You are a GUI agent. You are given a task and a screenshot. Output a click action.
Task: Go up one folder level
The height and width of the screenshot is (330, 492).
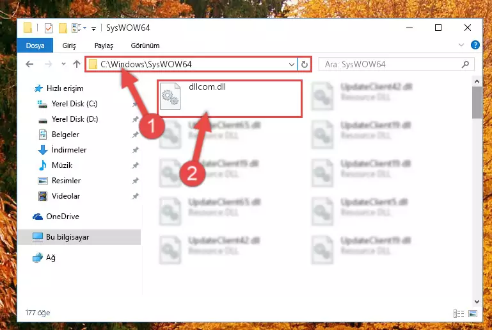pos(77,64)
